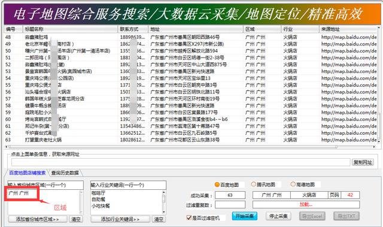Viewport: 383px width, 227px height.
Task: Select row 63 打望重庆老灶火锅
Action: 190,140
